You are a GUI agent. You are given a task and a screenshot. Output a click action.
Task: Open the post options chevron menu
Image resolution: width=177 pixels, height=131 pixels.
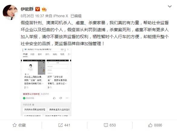170,7
